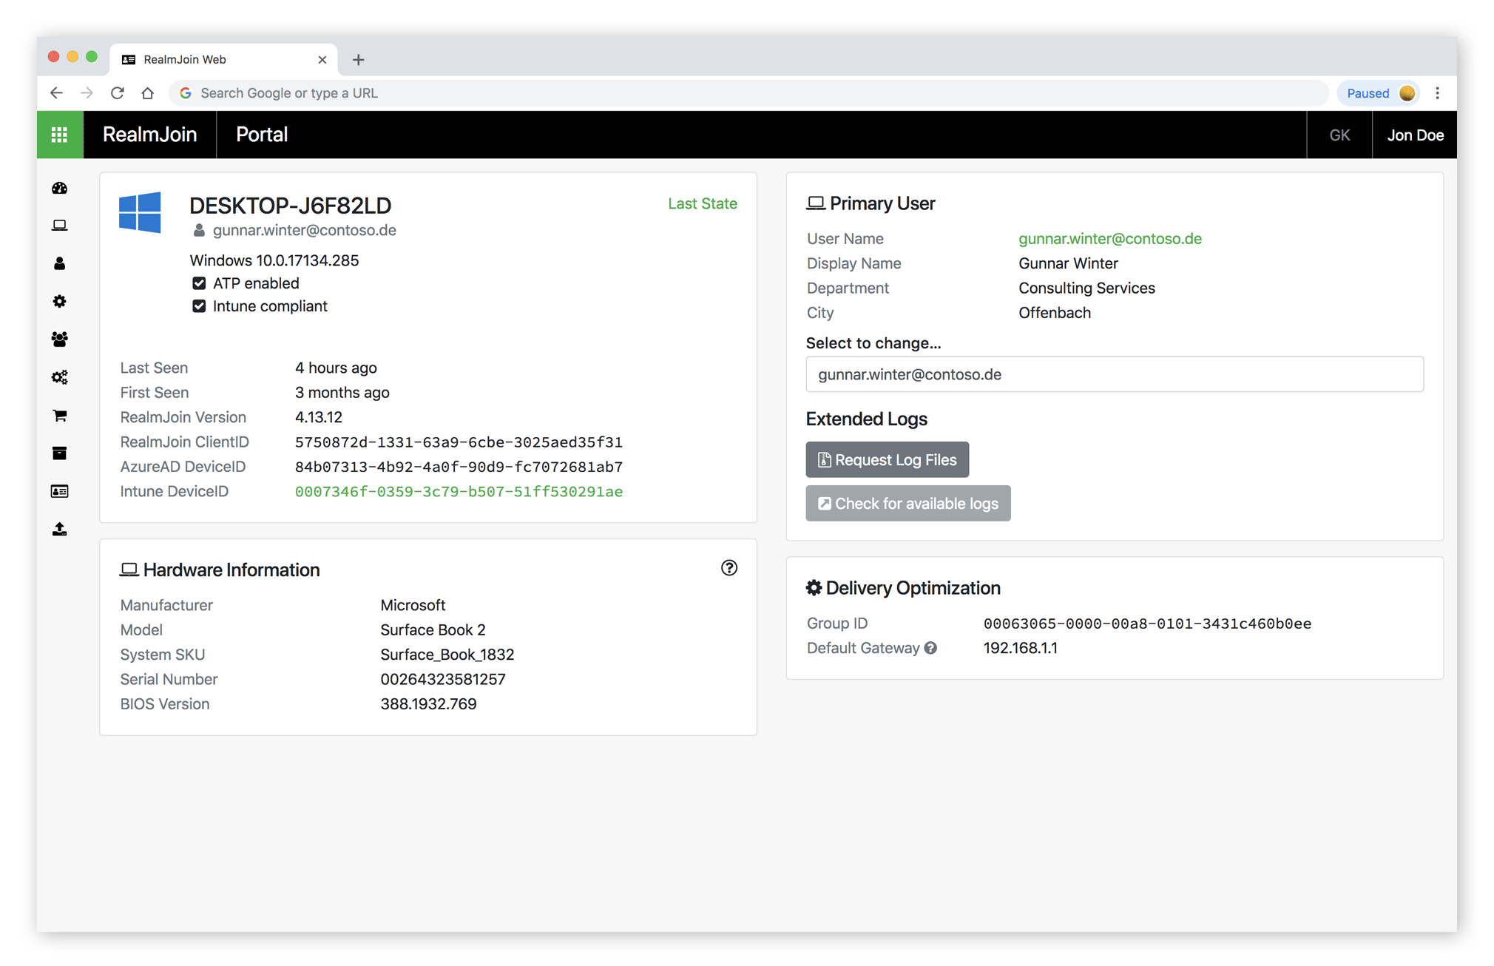Open the Last State link
1494x966 pixels.
[x=703, y=204]
